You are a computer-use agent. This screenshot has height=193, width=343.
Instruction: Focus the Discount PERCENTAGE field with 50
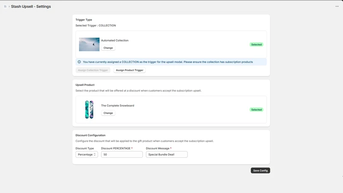pos(122,154)
